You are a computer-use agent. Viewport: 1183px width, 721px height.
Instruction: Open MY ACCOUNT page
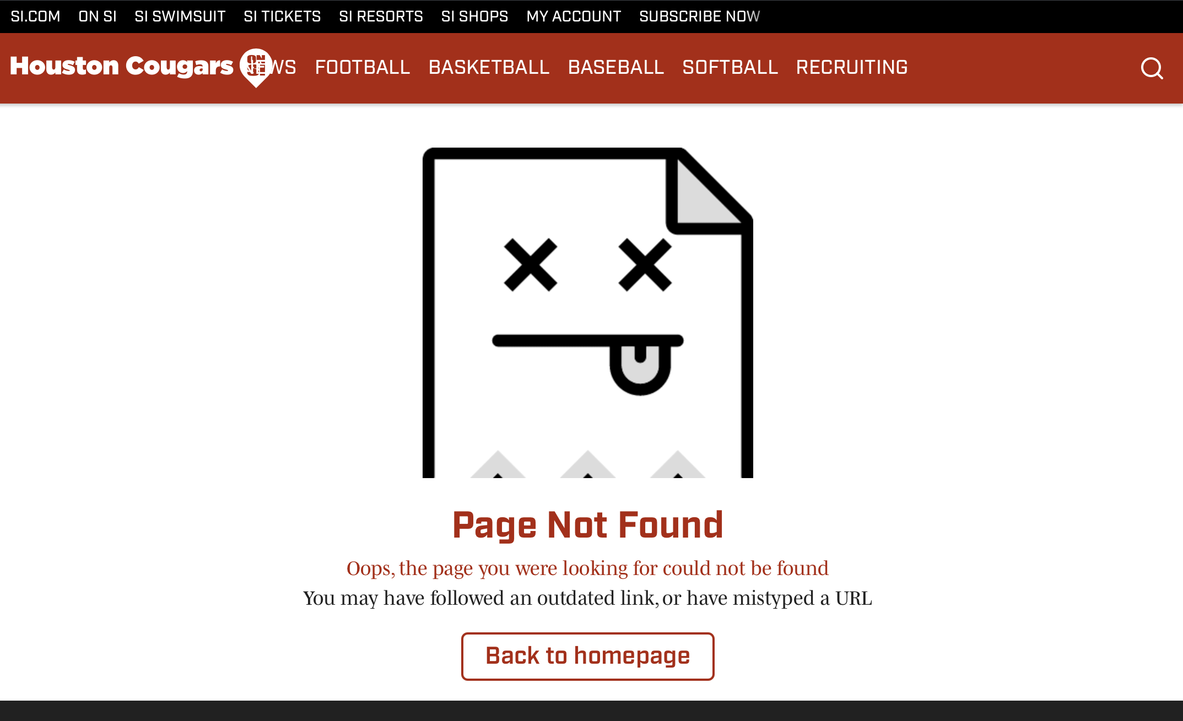[x=574, y=17]
